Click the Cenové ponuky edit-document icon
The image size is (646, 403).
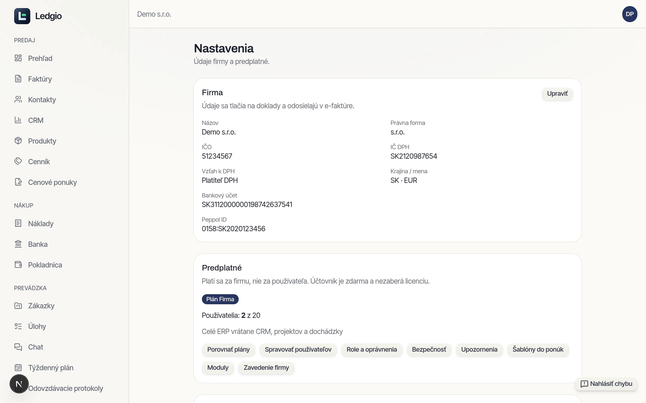tap(18, 182)
